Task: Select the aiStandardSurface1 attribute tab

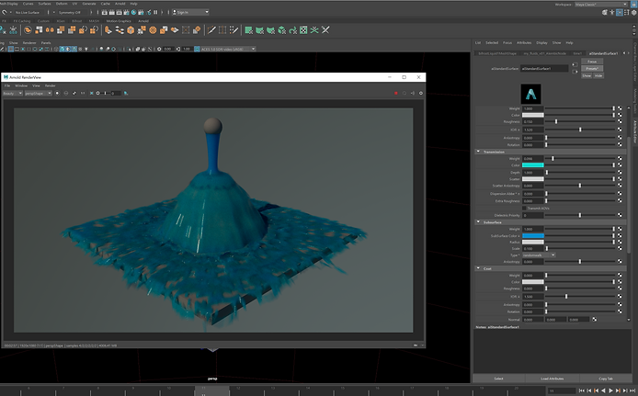Action: click(603, 53)
